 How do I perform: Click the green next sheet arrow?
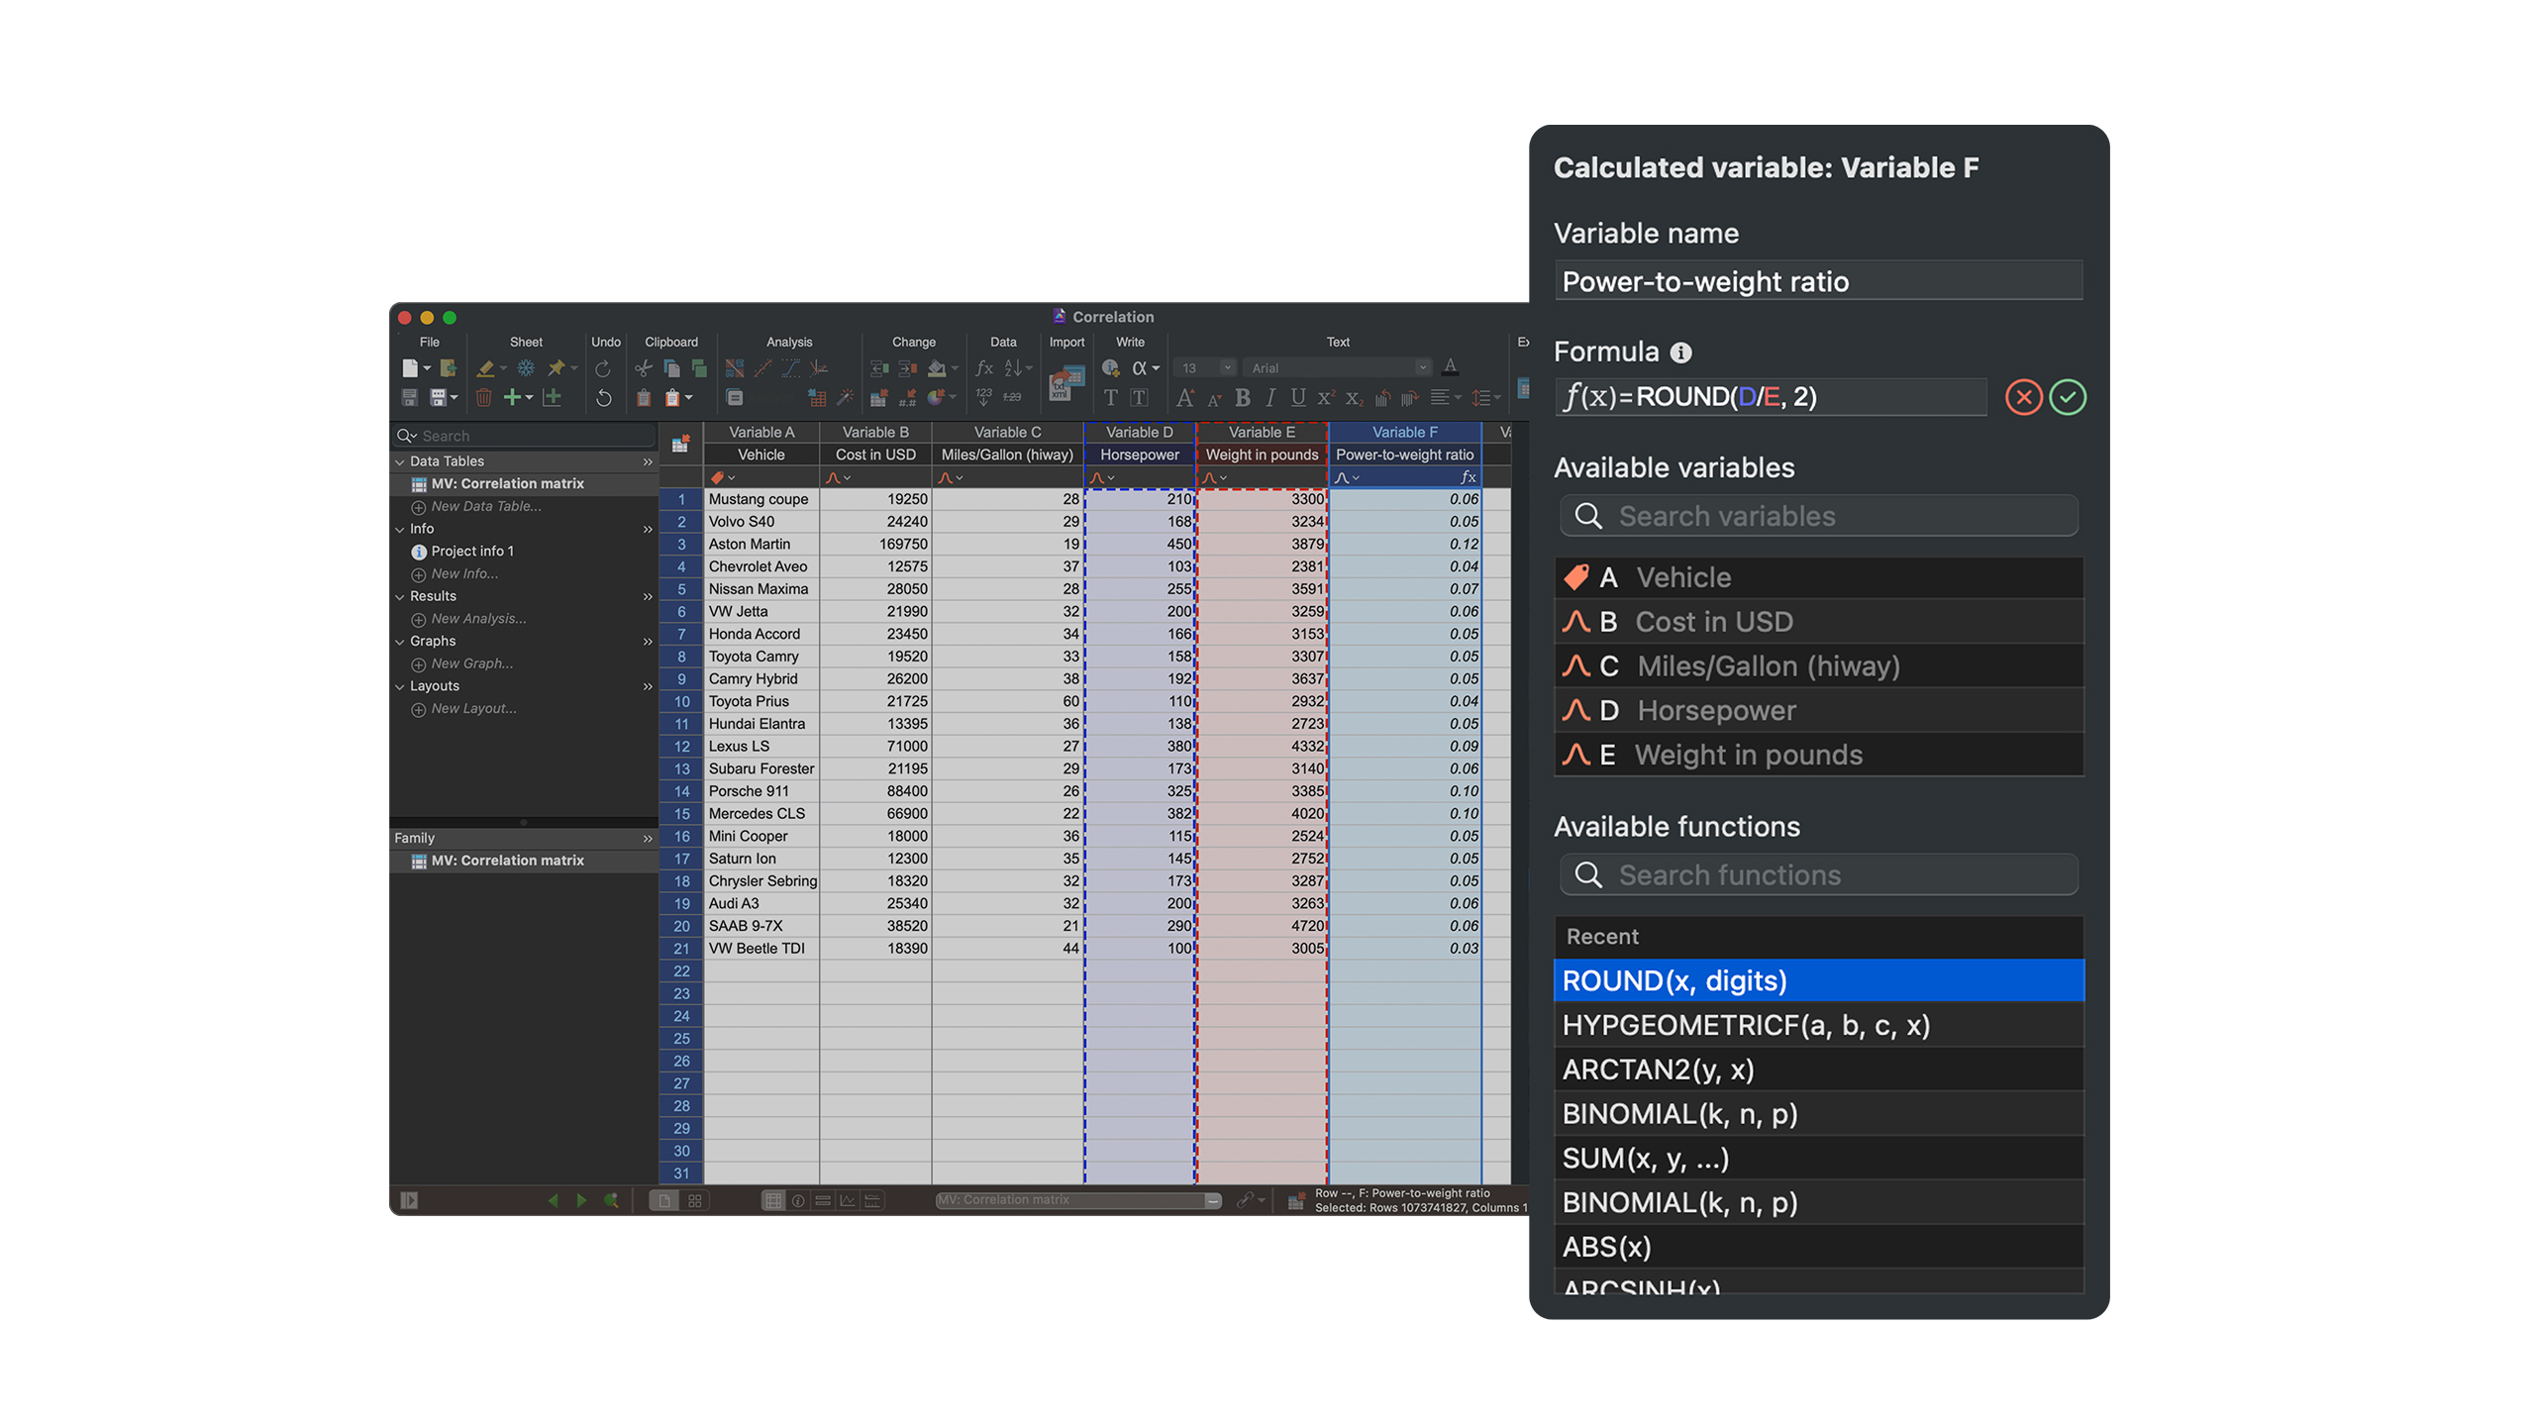pos(581,1200)
